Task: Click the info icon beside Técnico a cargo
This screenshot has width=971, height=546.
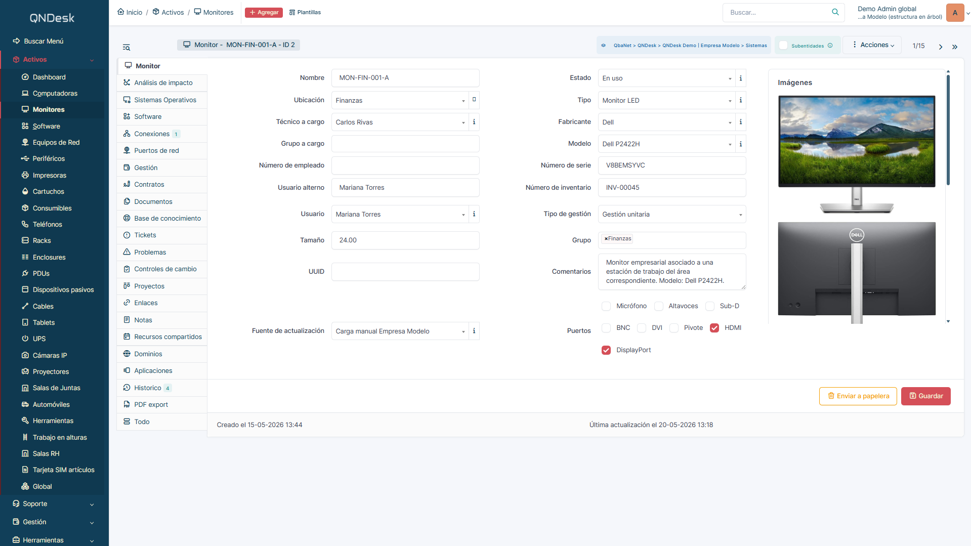Action: click(x=474, y=122)
